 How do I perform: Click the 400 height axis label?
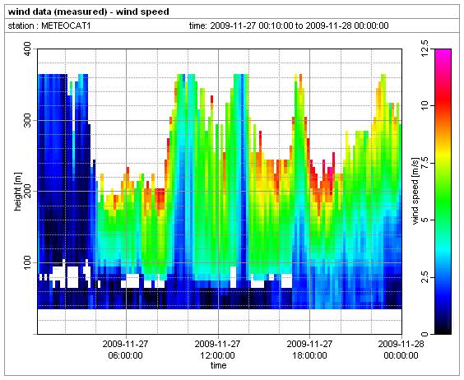(27, 49)
